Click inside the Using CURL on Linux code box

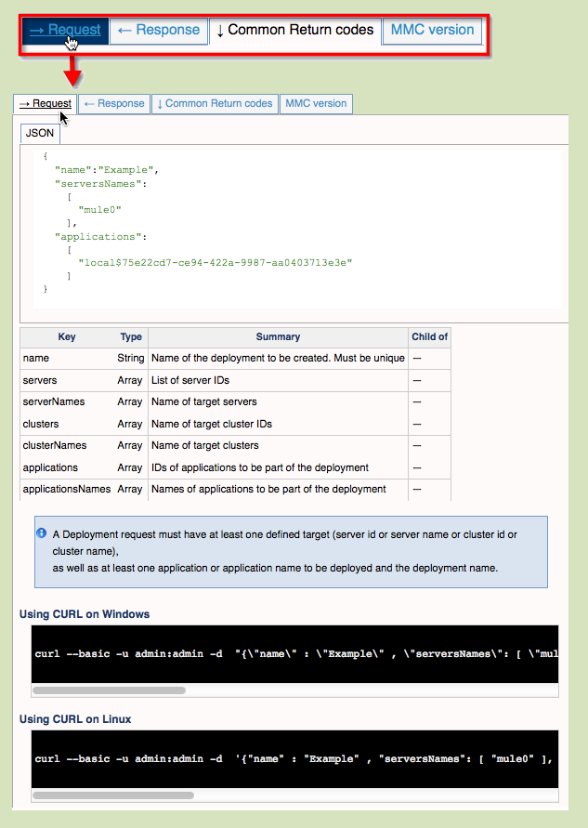click(x=279, y=759)
